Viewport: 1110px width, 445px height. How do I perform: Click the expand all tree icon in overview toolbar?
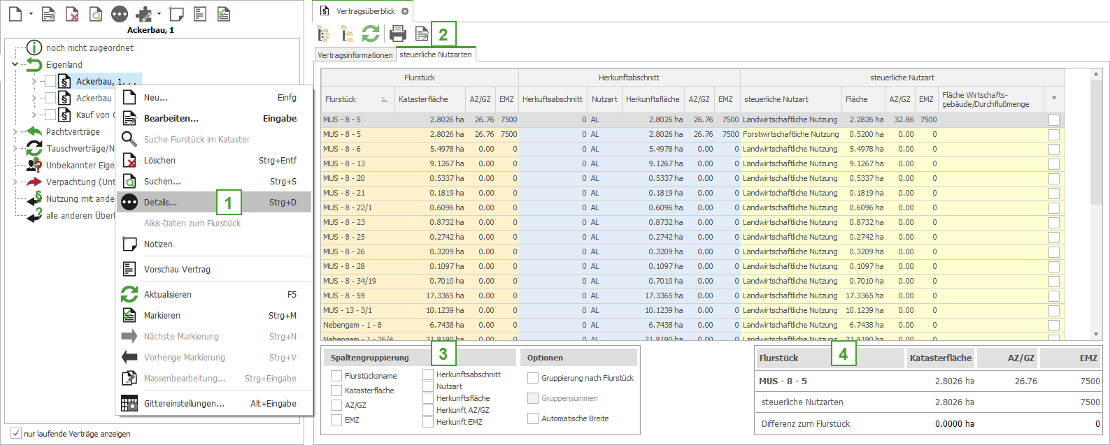point(323,33)
